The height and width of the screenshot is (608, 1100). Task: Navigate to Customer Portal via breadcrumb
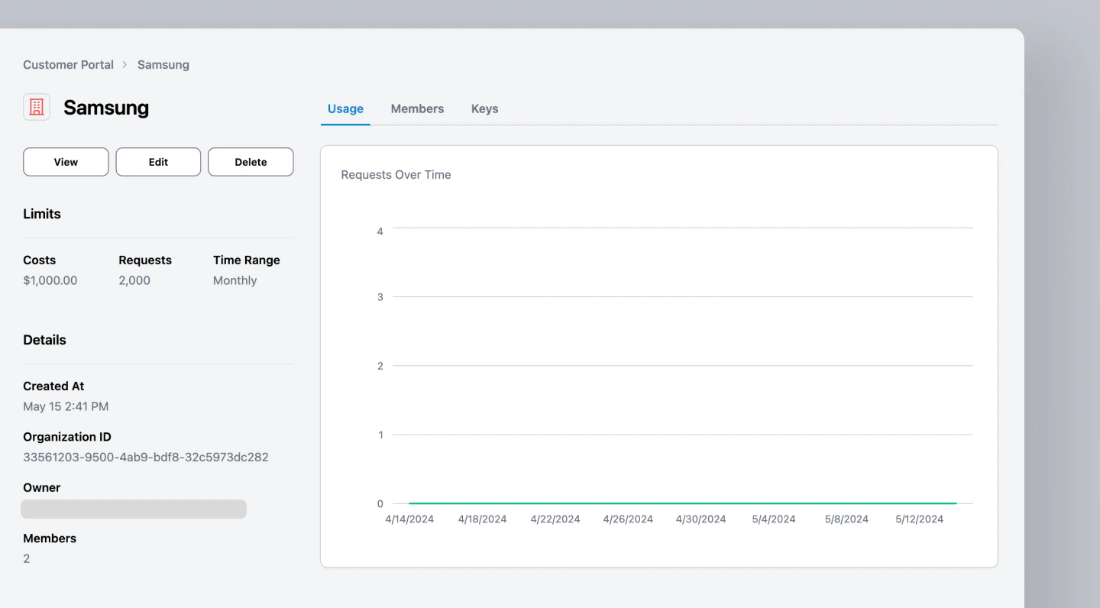[x=68, y=64]
